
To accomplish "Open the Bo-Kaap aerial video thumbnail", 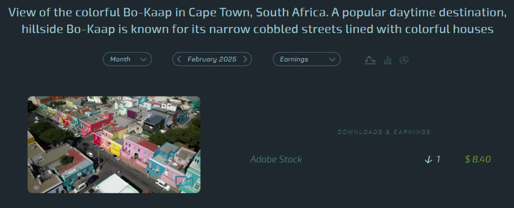I will (114, 144).
